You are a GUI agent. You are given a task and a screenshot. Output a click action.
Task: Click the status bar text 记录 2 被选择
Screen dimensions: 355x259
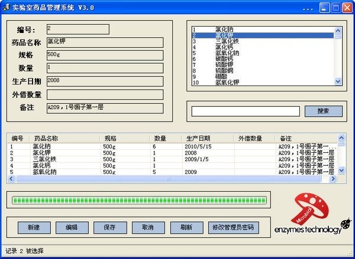[x=24, y=251]
